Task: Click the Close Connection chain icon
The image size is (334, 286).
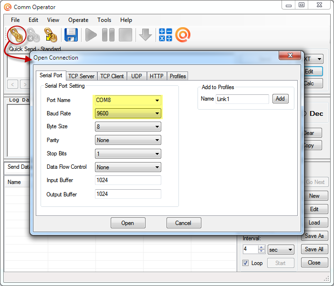Action: click(33, 35)
